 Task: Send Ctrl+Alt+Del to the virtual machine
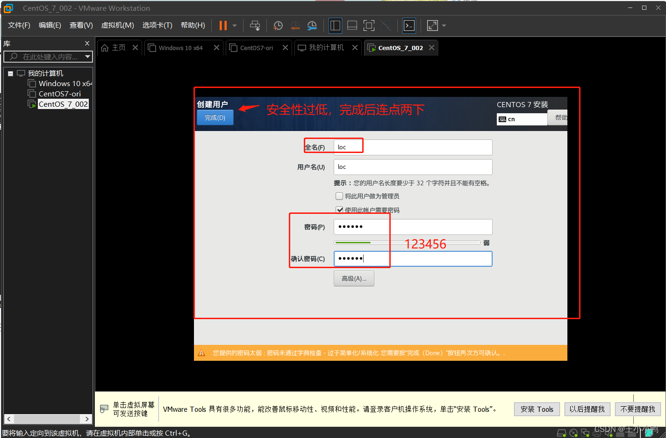[x=255, y=26]
